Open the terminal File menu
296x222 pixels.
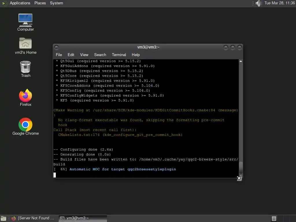click(x=59, y=55)
